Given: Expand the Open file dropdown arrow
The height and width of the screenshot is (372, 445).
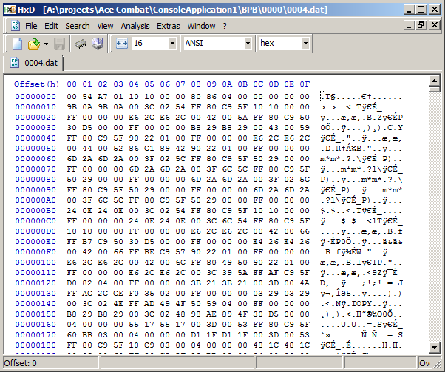Looking at the screenshot, I should 44,44.
